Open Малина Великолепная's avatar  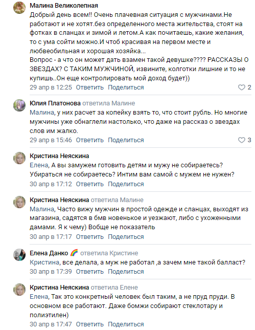19,8
